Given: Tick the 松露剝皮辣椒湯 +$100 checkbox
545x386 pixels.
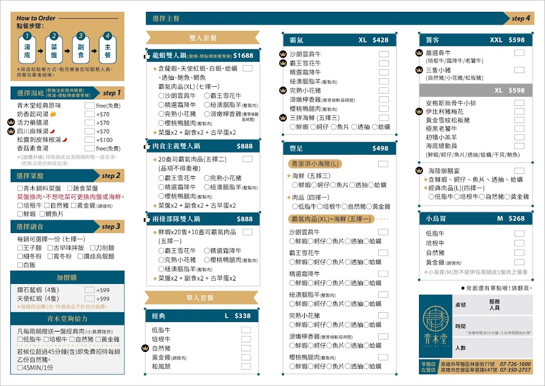Looking at the screenshot, I should (x=89, y=139).
